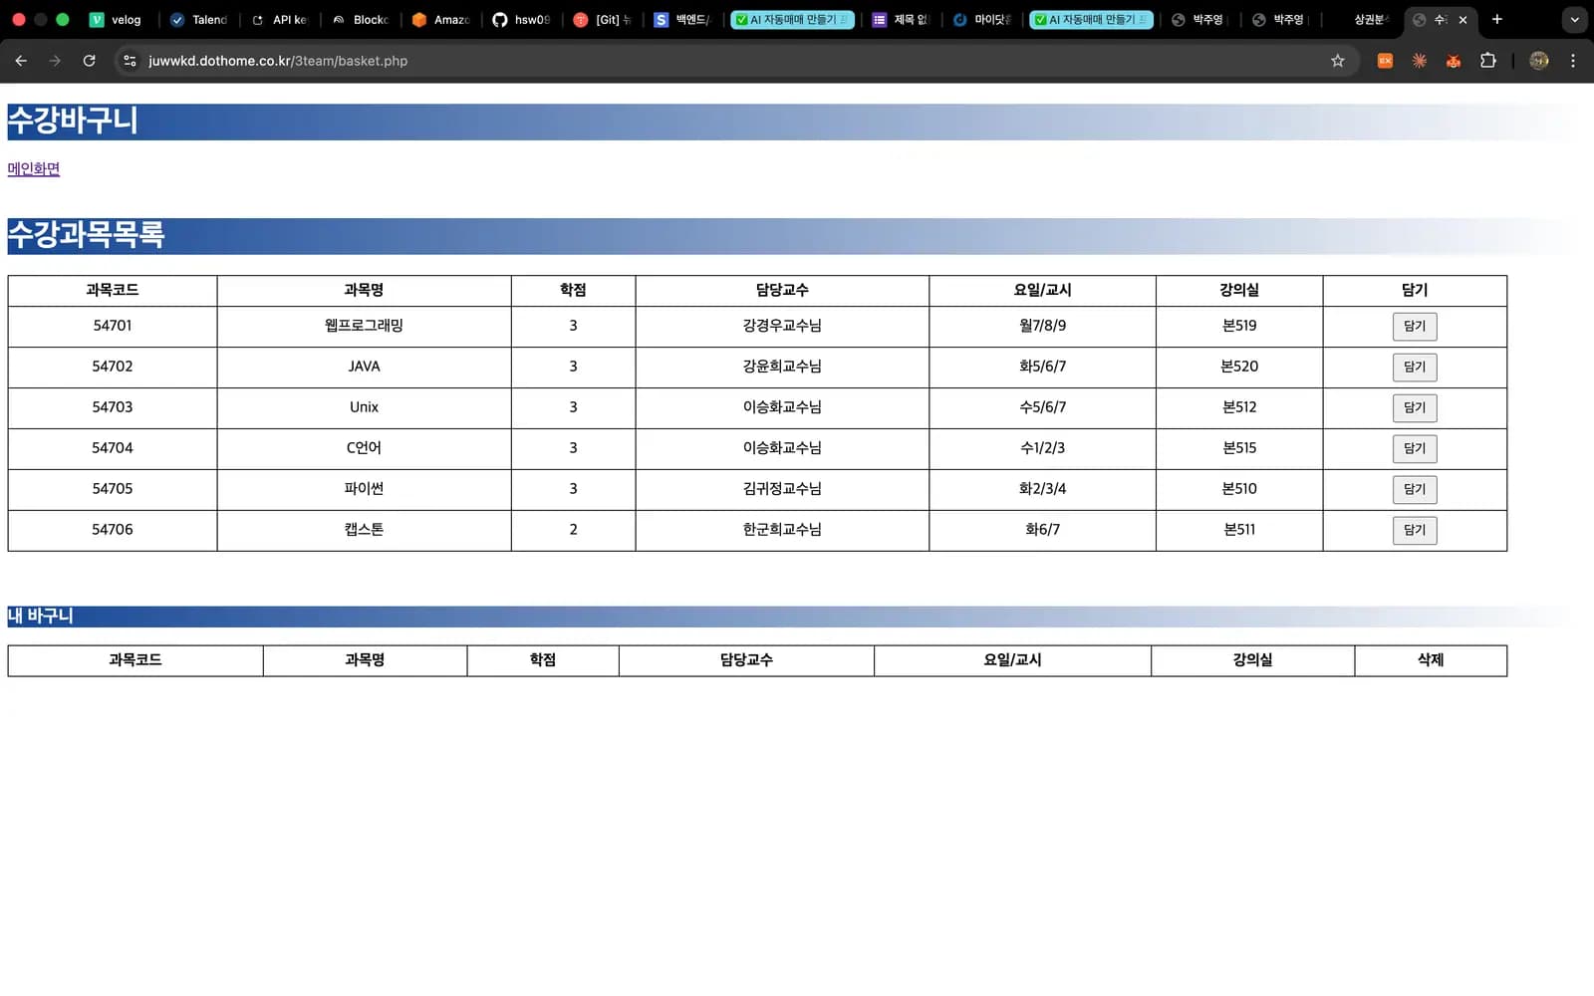Select course code 54705 cell
The height and width of the screenshot is (996, 1594).
click(113, 489)
